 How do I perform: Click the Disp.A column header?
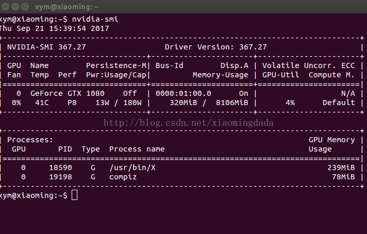coord(235,65)
